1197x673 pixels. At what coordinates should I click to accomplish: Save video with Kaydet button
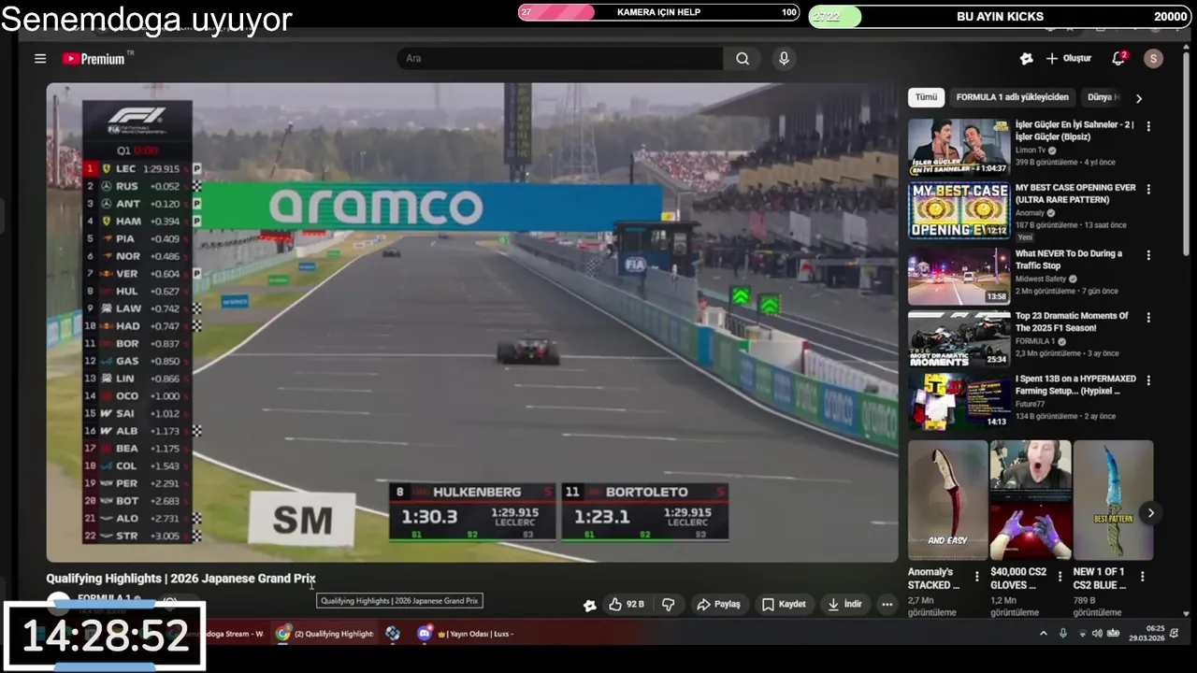pyautogui.click(x=784, y=605)
